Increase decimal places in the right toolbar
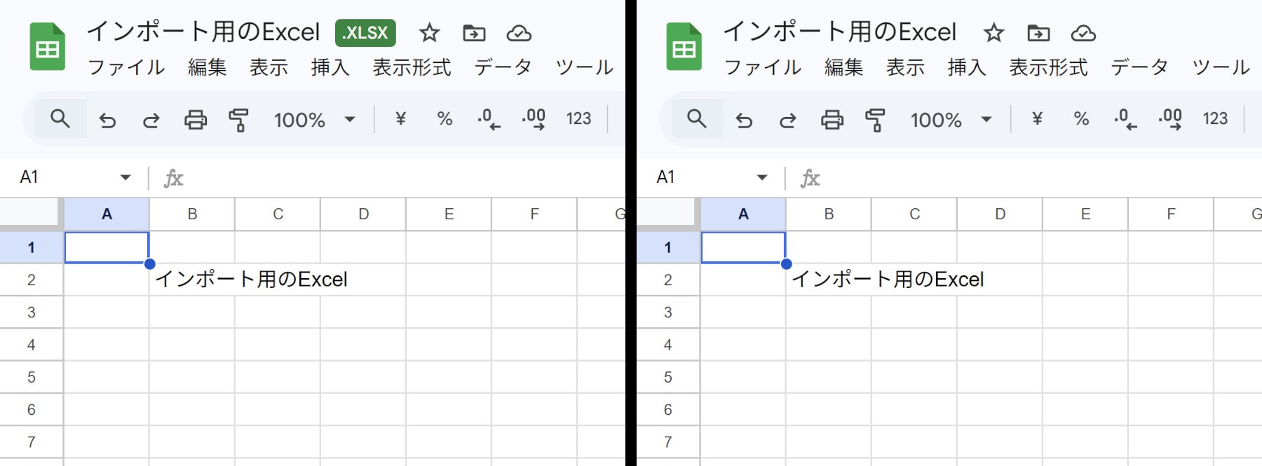The height and width of the screenshot is (466, 1262). (1170, 119)
